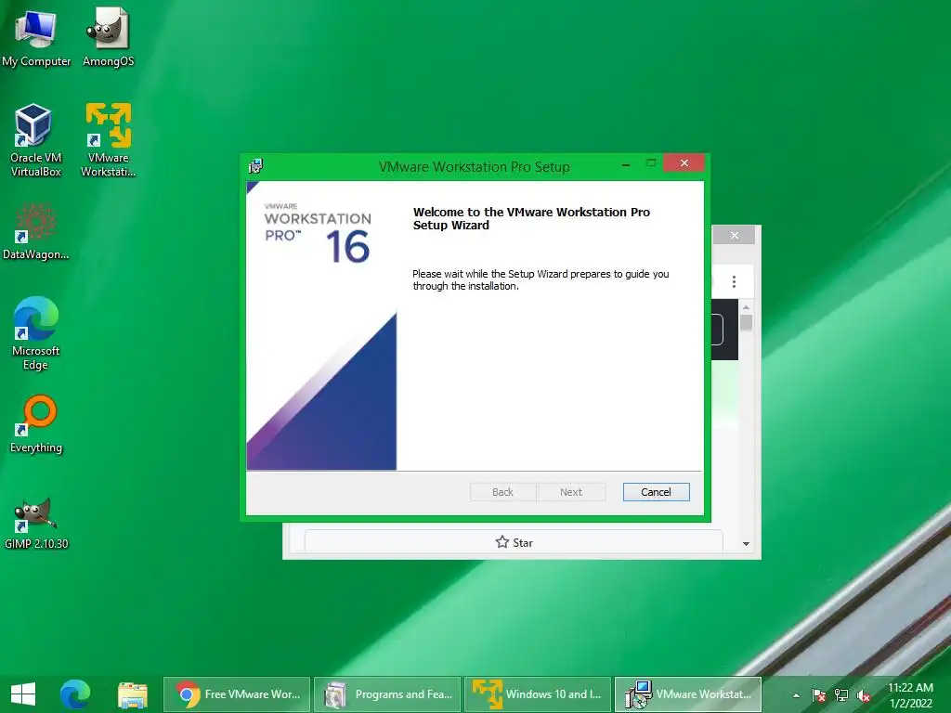Open the three-dot menu in background window

click(x=734, y=281)
